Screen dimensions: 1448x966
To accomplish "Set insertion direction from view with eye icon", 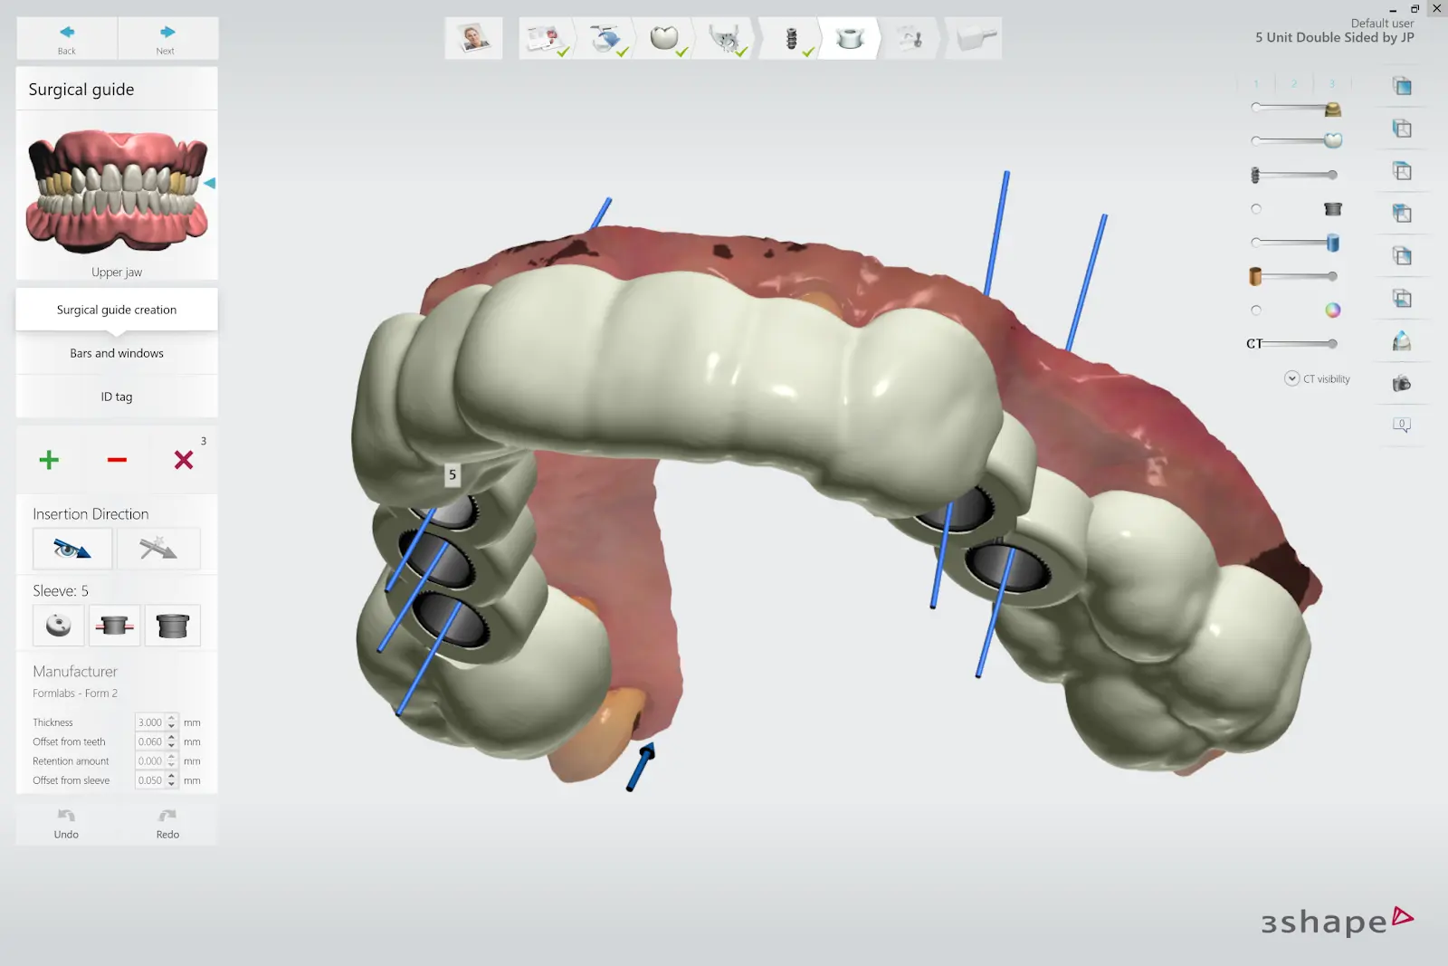I will 72,548.
